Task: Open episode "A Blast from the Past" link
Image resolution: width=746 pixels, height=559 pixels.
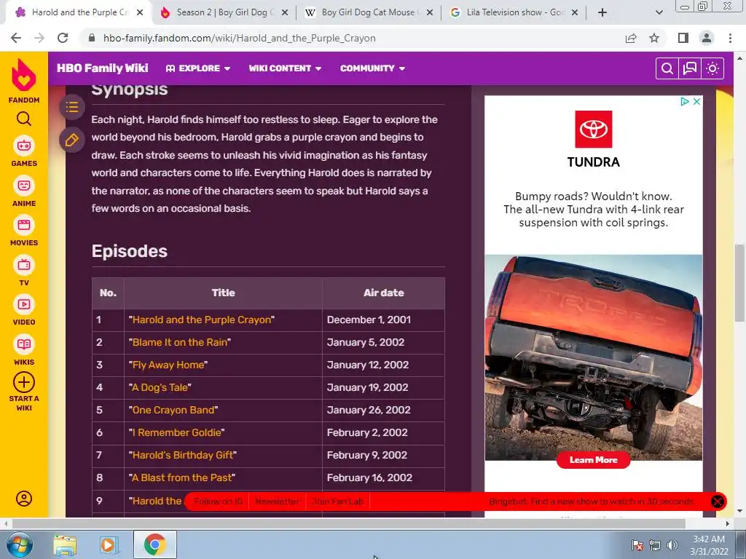Action: 182,477
